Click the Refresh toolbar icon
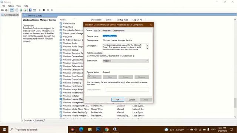The width and height of the screenshot is (237, 133). [x=21, y=10]
